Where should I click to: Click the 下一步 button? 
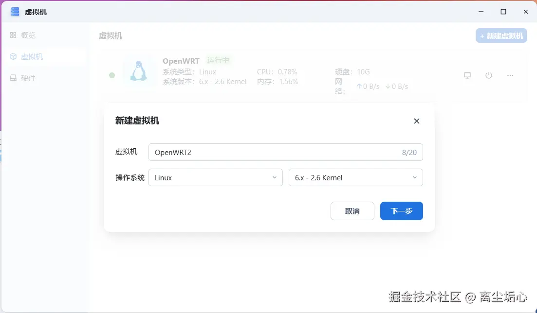coord(401,211)
